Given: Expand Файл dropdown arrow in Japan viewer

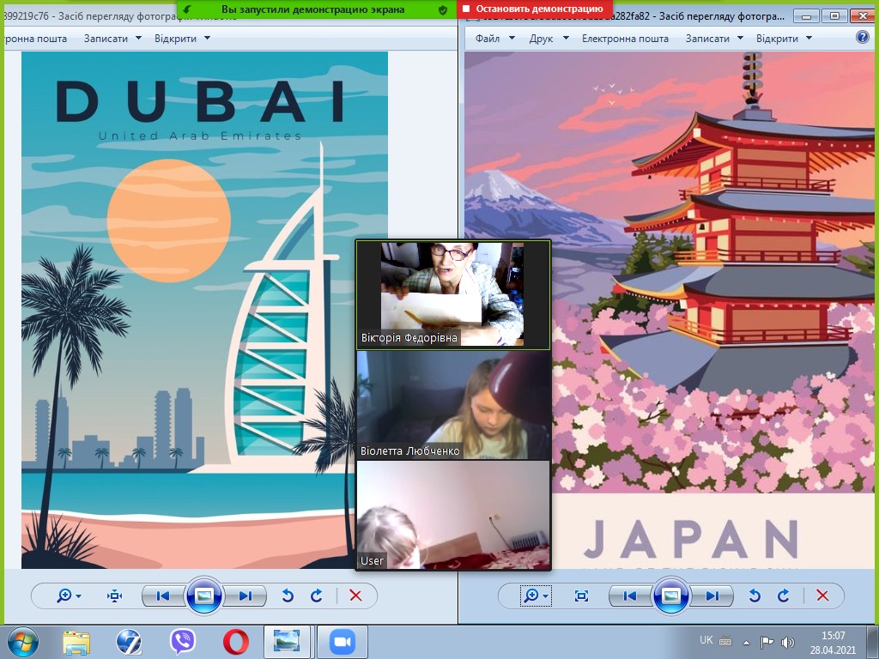Looking at the screenshot, I should [512, 38].
